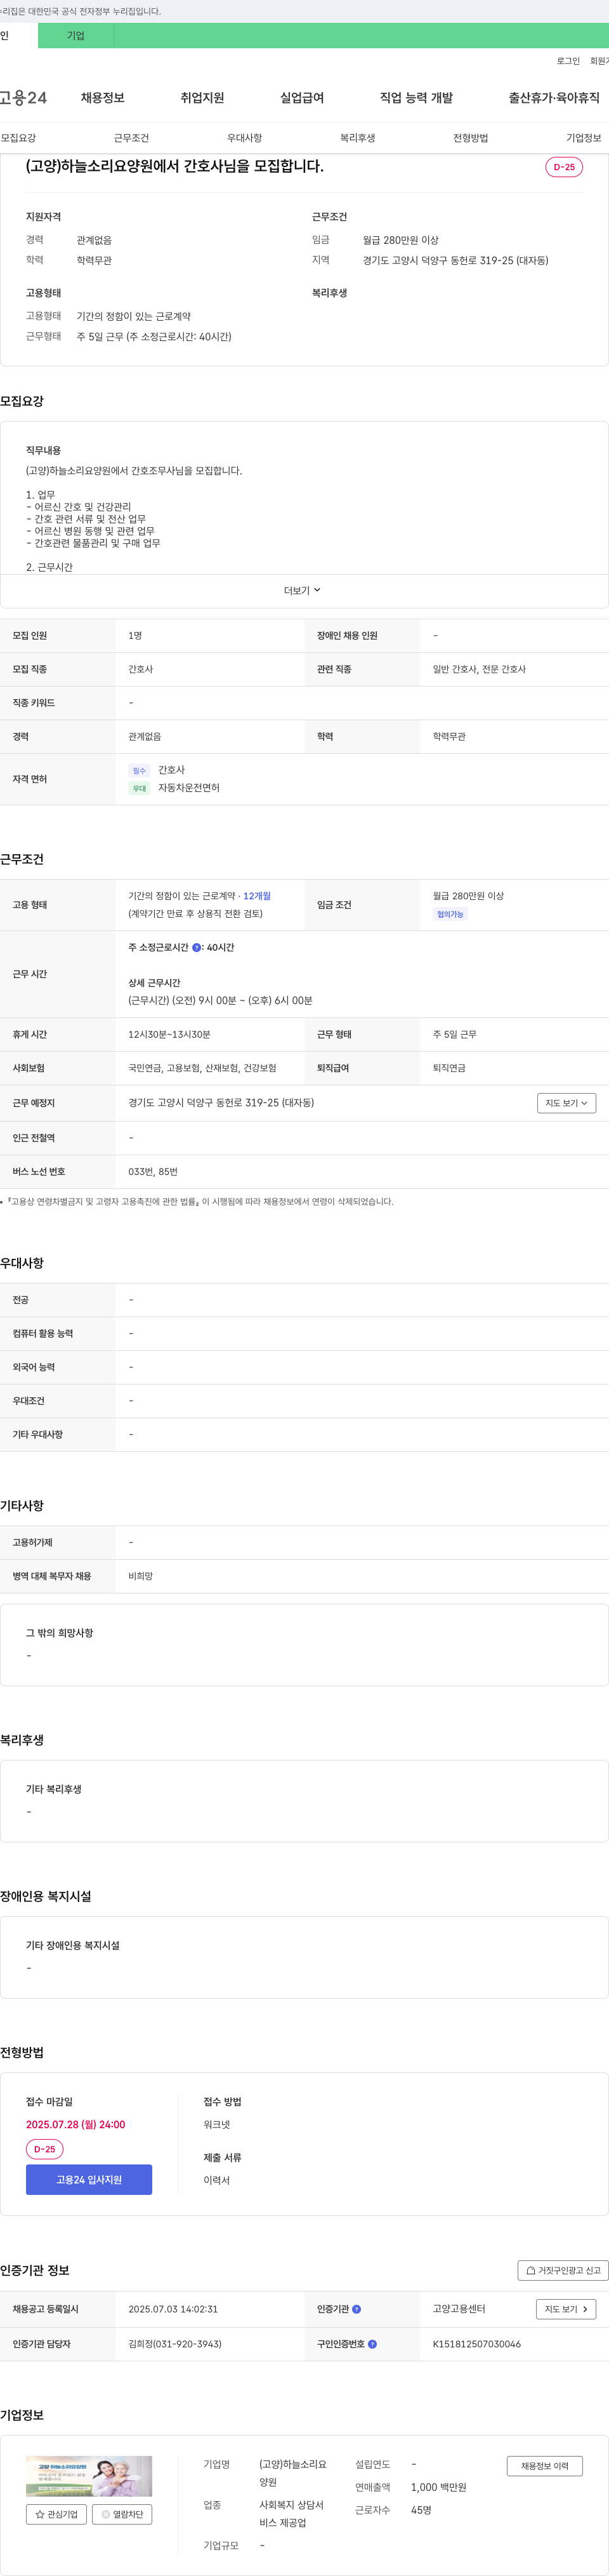
Task: Click the 구인인증번호 value K151812507030046
Action: click(476, 2344)
